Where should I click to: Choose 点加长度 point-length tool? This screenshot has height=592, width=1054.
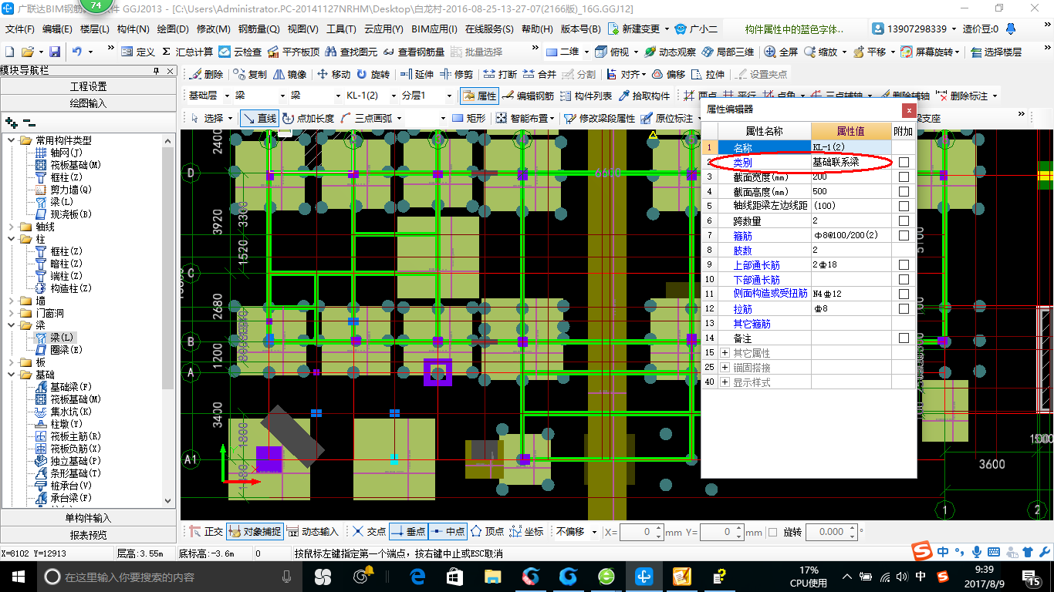click(308, 118)
